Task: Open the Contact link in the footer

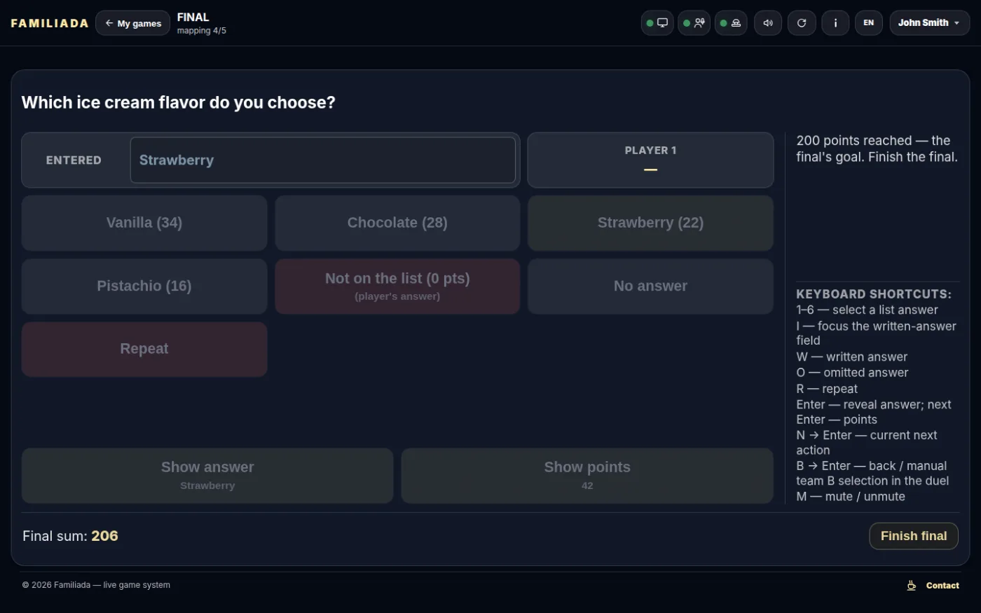Action: click(x=942, y=586)
